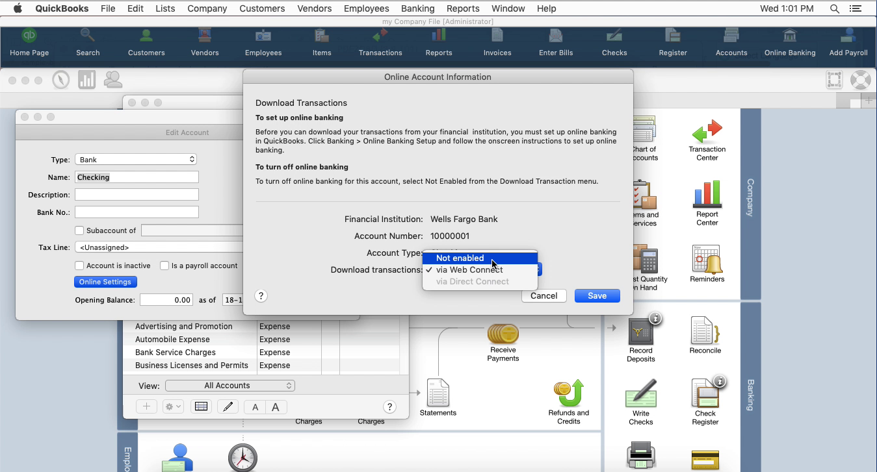Image resolution: width=877 pixels, height=472 pixels.
Task: Click the Opening Balance field
Action: pos(166,300)
